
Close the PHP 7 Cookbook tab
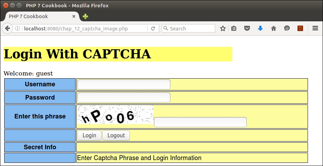74,16
